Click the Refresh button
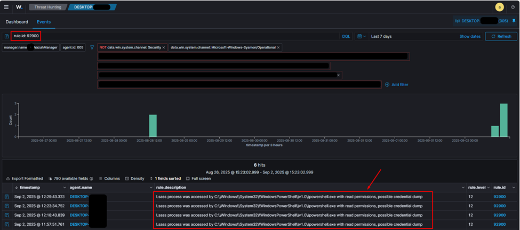Viewport: 520px width, 230px height. (501, 36)
